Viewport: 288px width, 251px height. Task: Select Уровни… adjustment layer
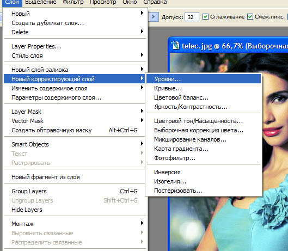click(x=204, y=79)
